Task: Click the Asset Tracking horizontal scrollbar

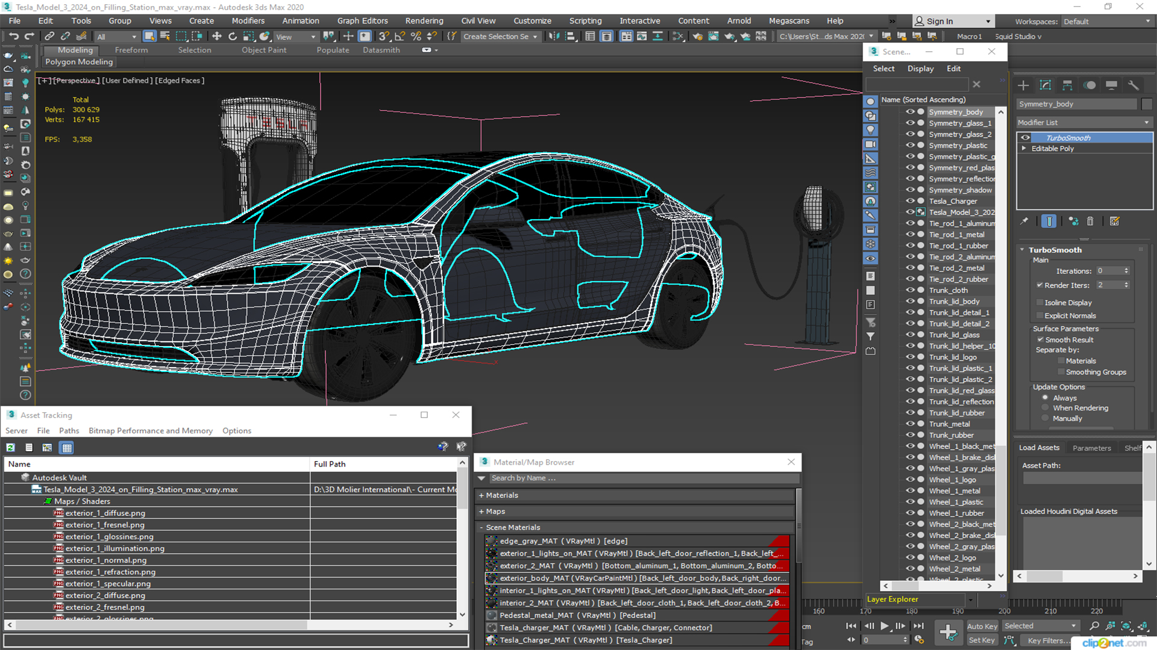Action: coord(161,625)
